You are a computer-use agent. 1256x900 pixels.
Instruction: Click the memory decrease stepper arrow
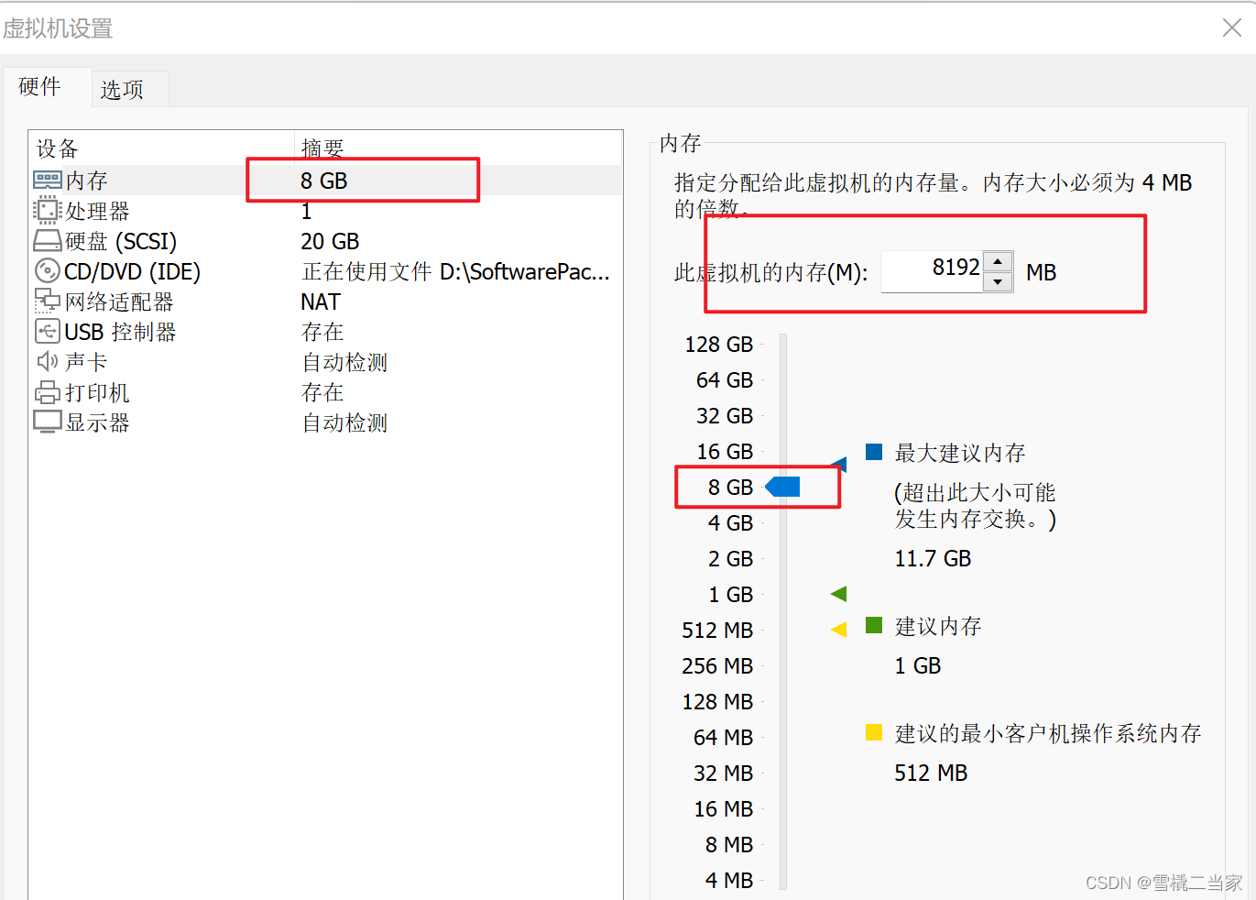[x=998, y=280]
